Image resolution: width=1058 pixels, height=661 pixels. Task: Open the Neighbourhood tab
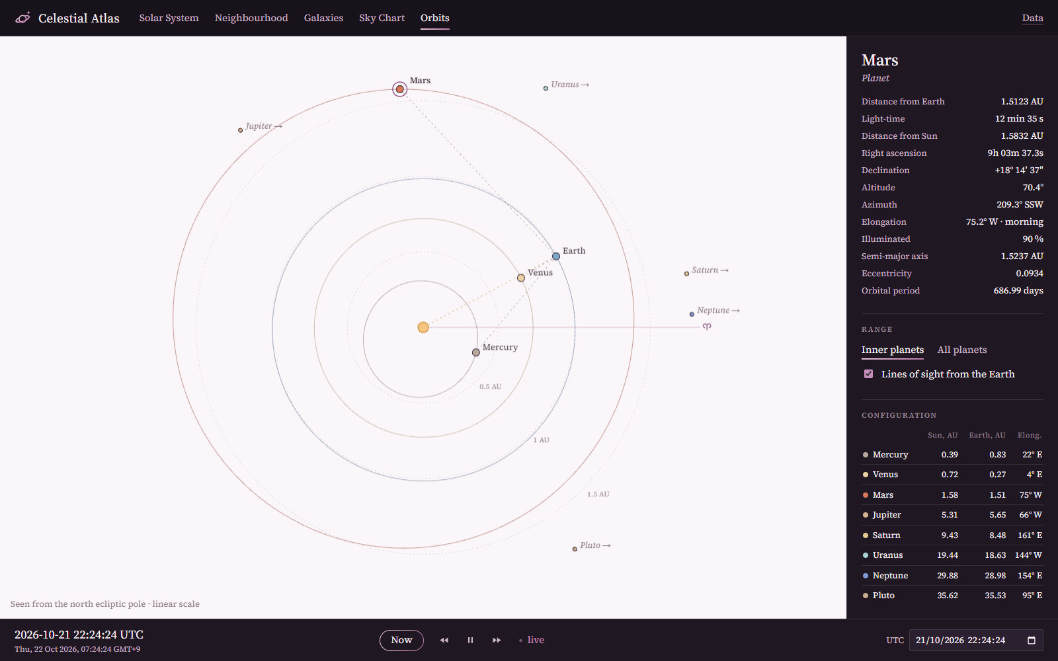[251, 18]
